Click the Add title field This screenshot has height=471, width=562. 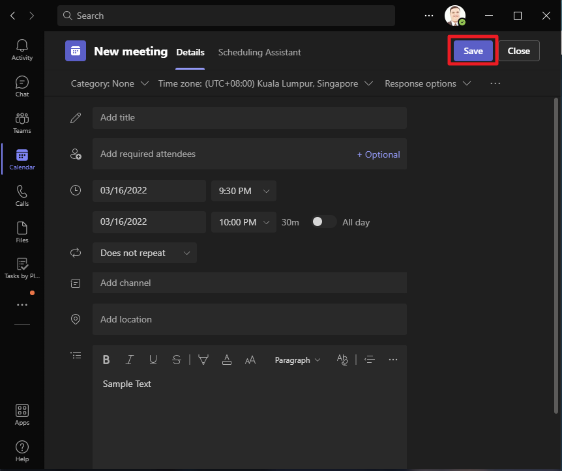pos(250,118)
